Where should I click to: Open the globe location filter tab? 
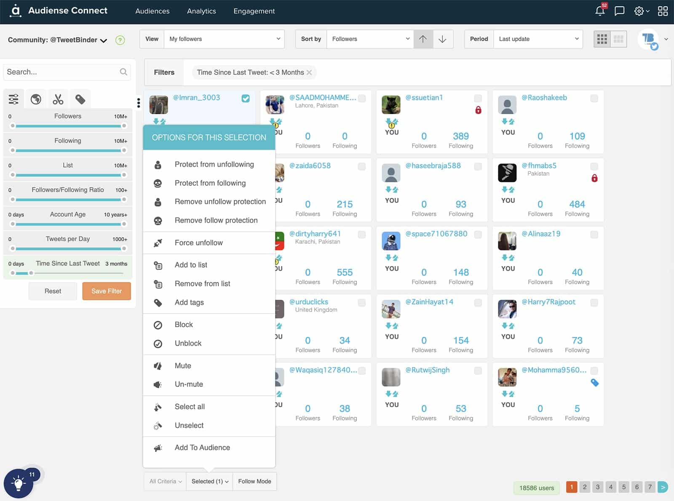tap(36, 99)
